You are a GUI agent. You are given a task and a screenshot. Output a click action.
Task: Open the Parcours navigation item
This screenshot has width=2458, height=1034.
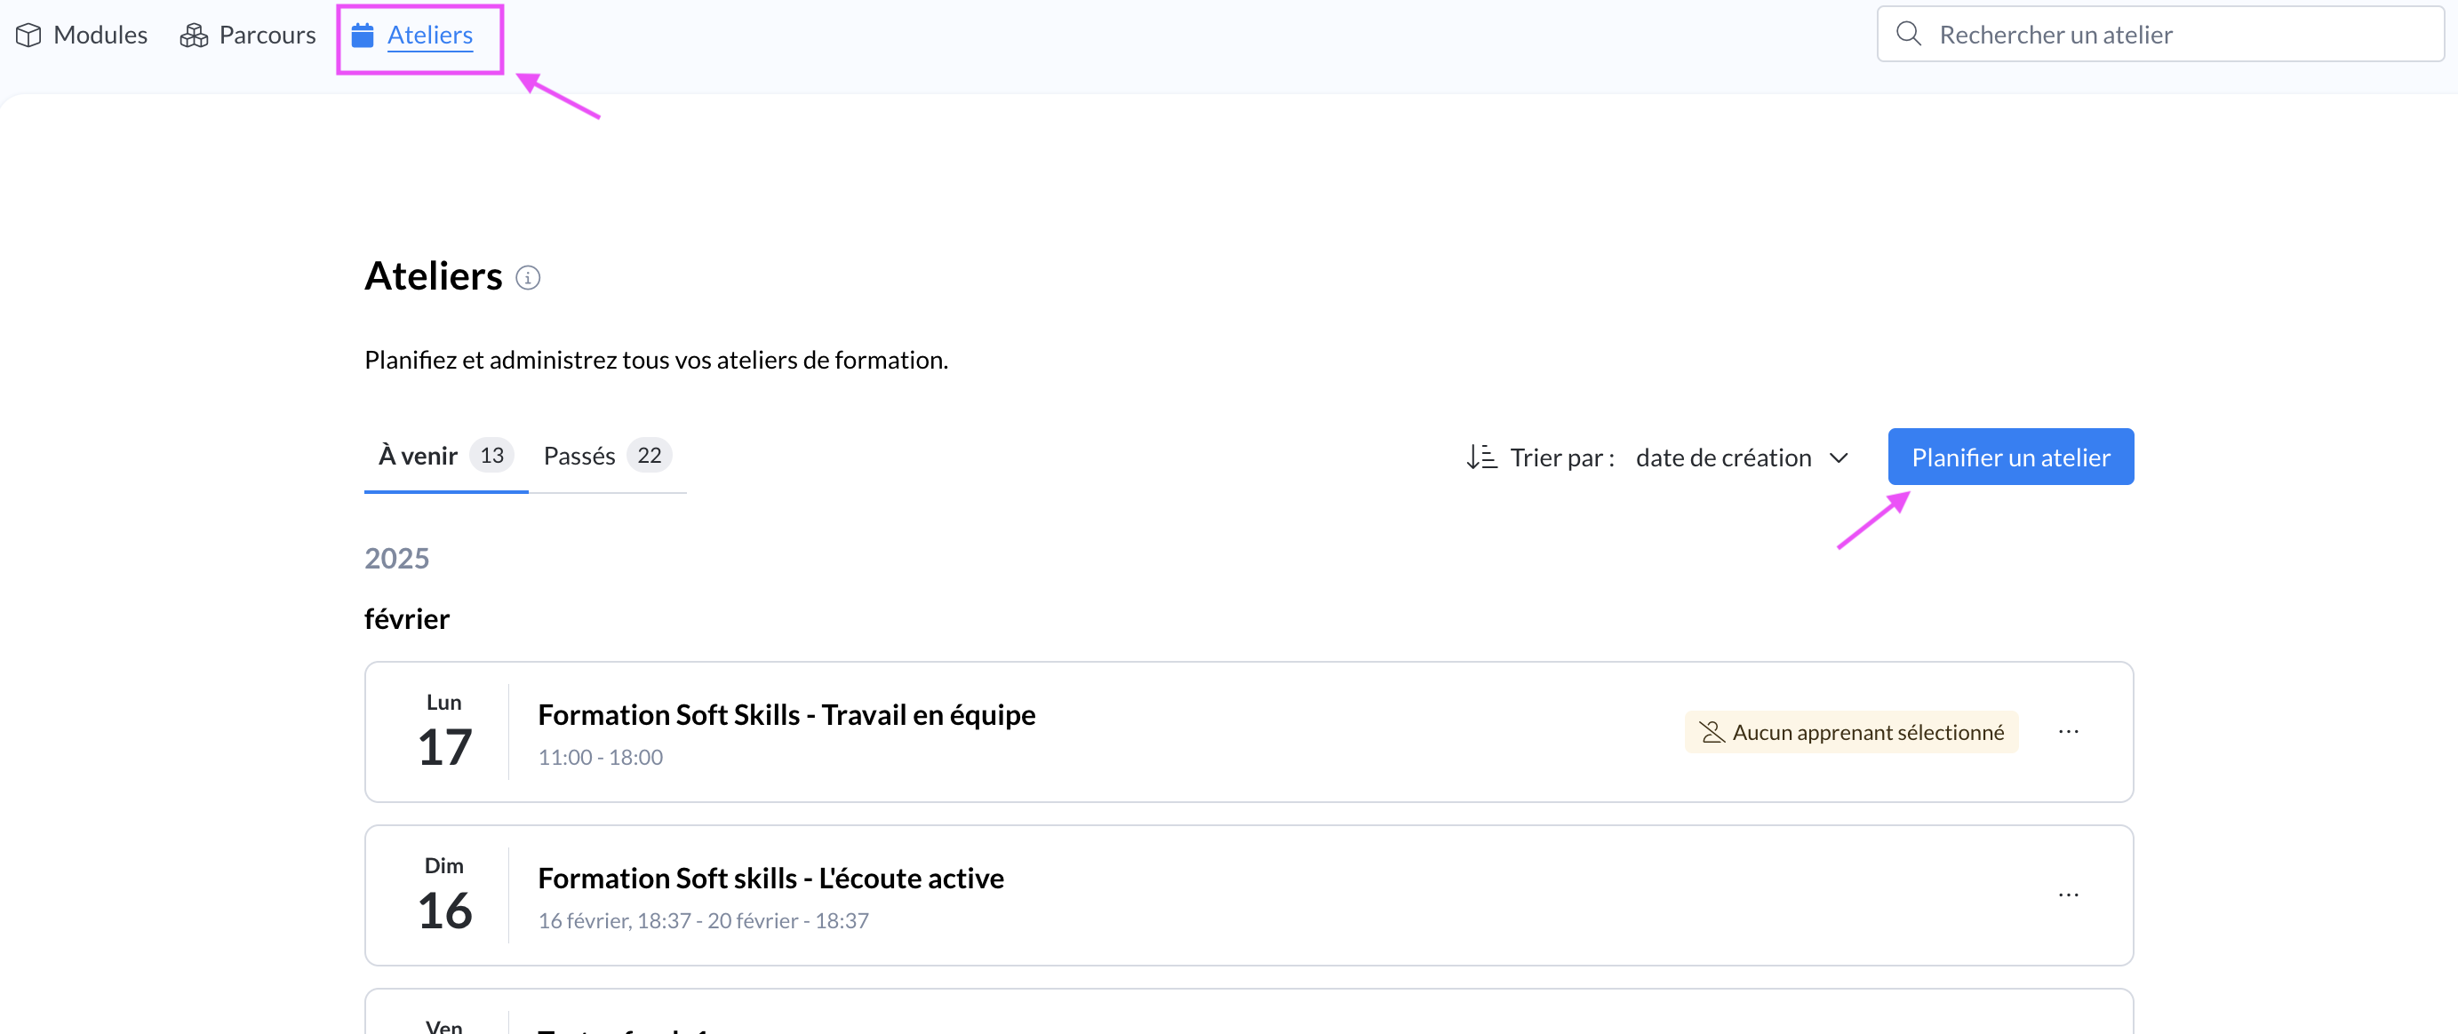click(x=267, y=36)
